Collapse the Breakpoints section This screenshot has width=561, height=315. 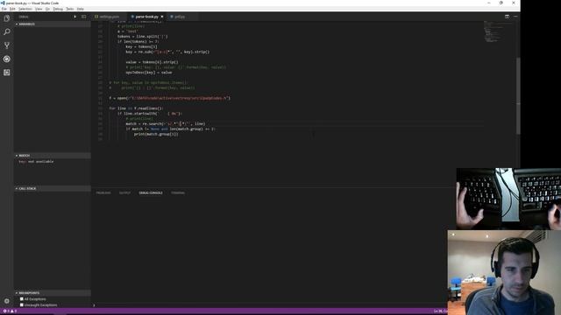pos(53,293)
